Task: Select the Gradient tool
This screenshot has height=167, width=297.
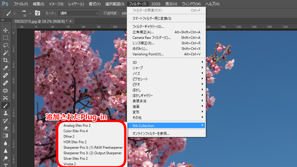Action: tap(6, 136)
